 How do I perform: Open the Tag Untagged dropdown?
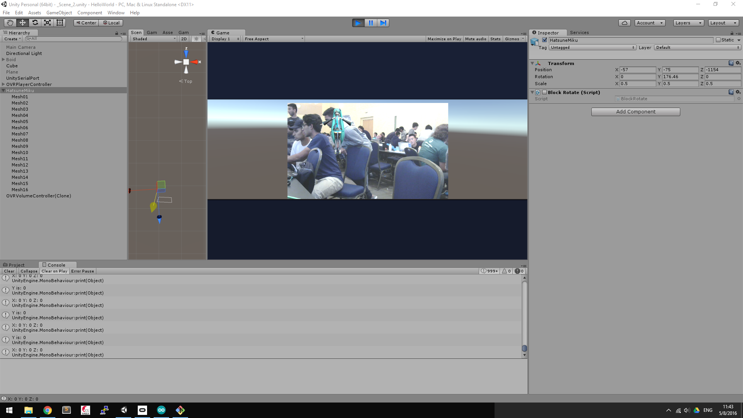click(x=592, y=47)
